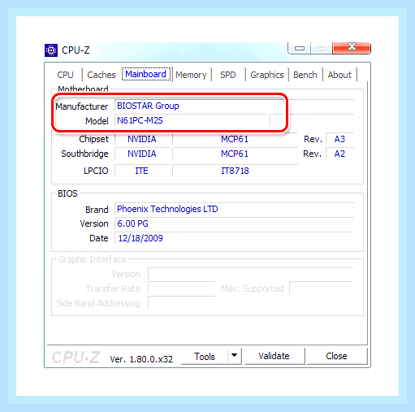This screenshot has width=415, height=412.
Task: Click the CPU-Z application icon in title bar
Action: [51, 50]
